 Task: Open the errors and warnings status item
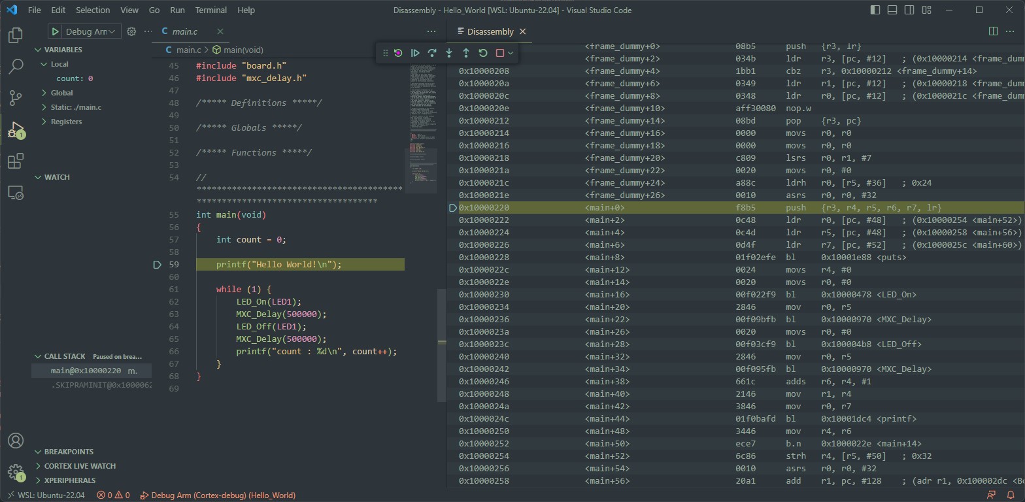coord(113,495)
